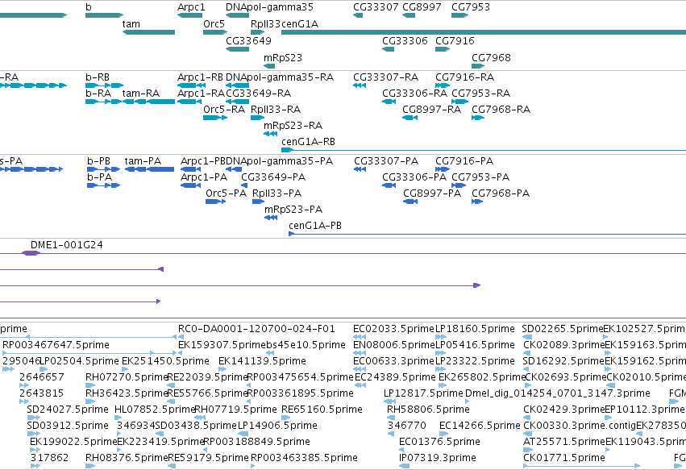Screen dimensions: 686x470
Task: Click the CG33307 gene label
Action: click(376, 7)
